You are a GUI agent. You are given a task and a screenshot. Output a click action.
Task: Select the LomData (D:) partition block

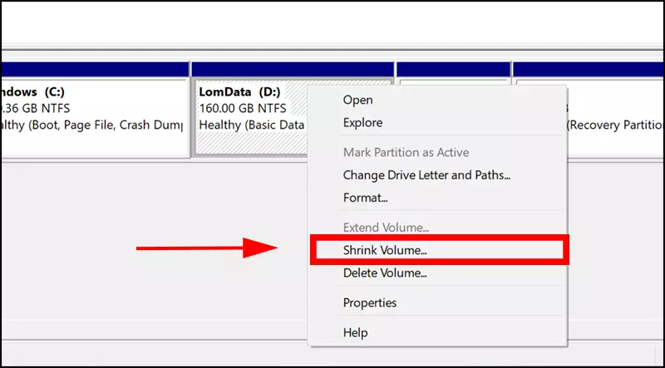(x=250, y=118)
